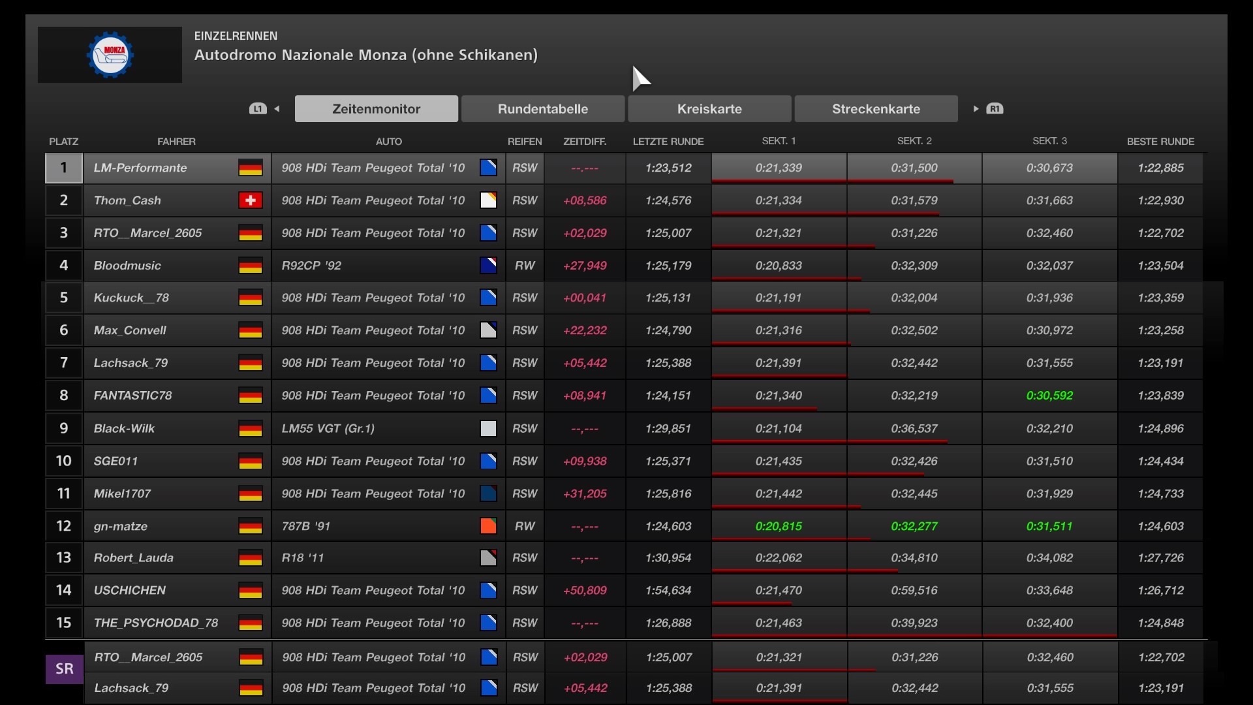Click gn-matze's orange car color swatch
The width and height of the screenshot is (1253, 705).
click(x=488, y=526)
